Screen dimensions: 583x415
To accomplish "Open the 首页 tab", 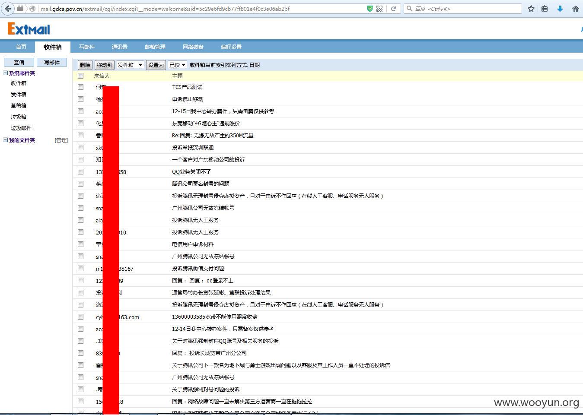I will pos(21,47).
